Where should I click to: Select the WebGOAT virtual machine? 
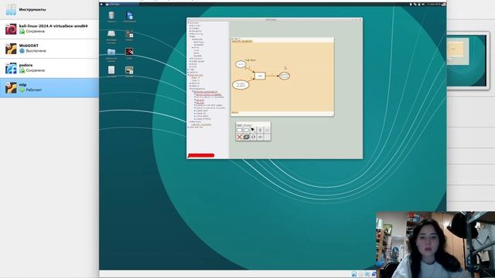click(x=49, y=48)
